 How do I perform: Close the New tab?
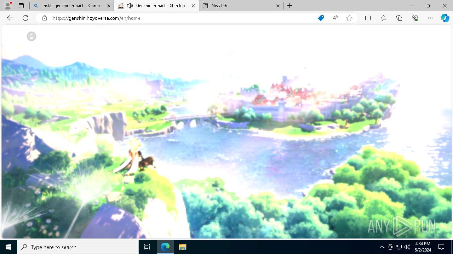278,6
